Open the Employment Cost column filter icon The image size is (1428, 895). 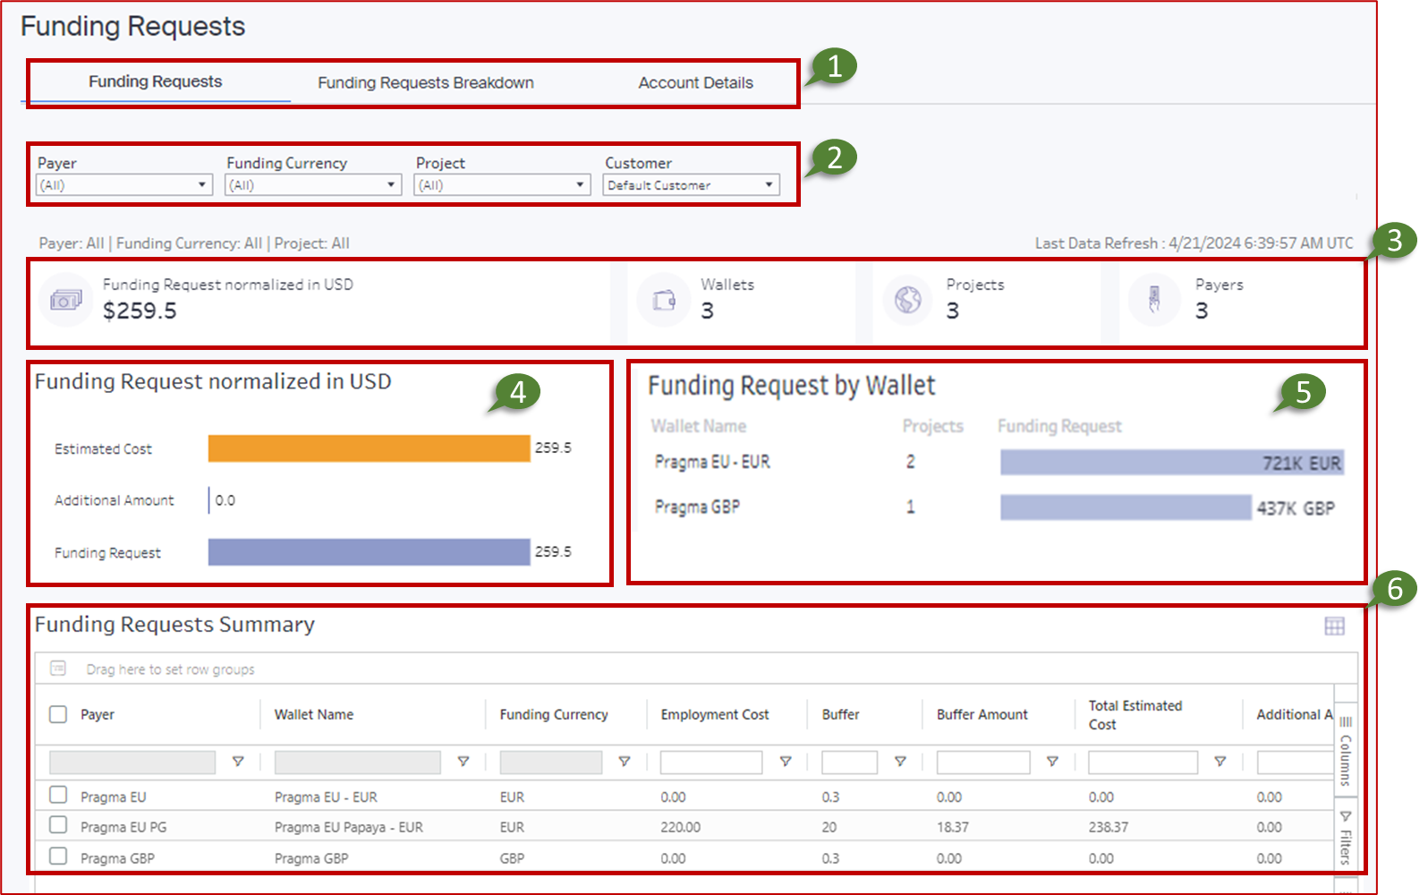point(786,762)
